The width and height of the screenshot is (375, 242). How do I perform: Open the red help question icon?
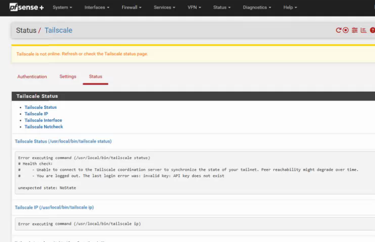pos(372,30)
